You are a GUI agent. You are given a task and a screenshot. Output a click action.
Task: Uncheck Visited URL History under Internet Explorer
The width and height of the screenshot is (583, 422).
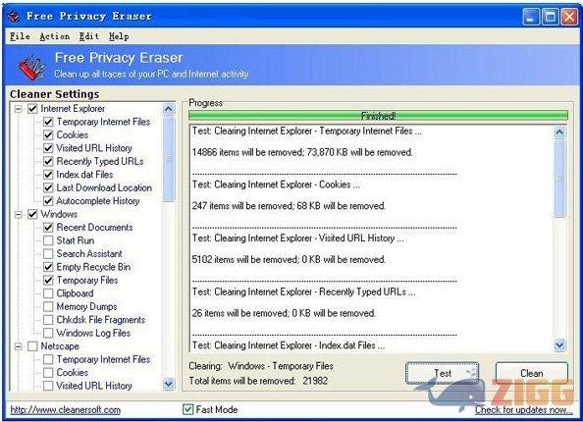pyautogui.click(x=48, y=148)
